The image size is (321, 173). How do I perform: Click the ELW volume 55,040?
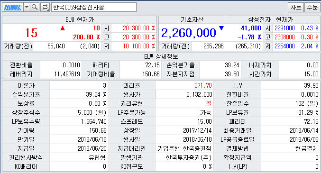56,46
